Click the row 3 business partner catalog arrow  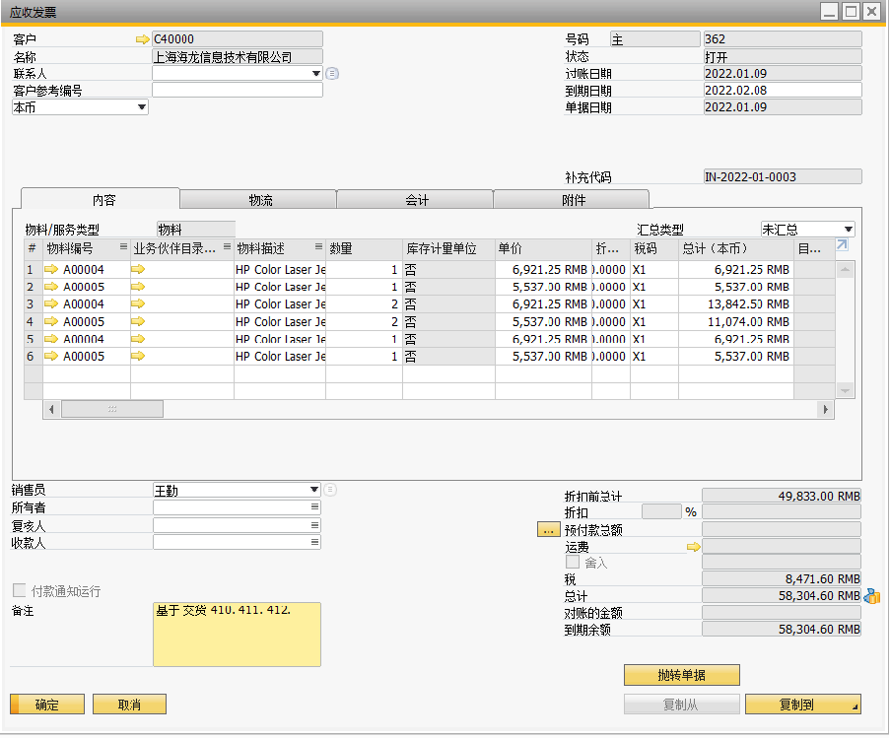pyautogui.click(x=138, y=304)
